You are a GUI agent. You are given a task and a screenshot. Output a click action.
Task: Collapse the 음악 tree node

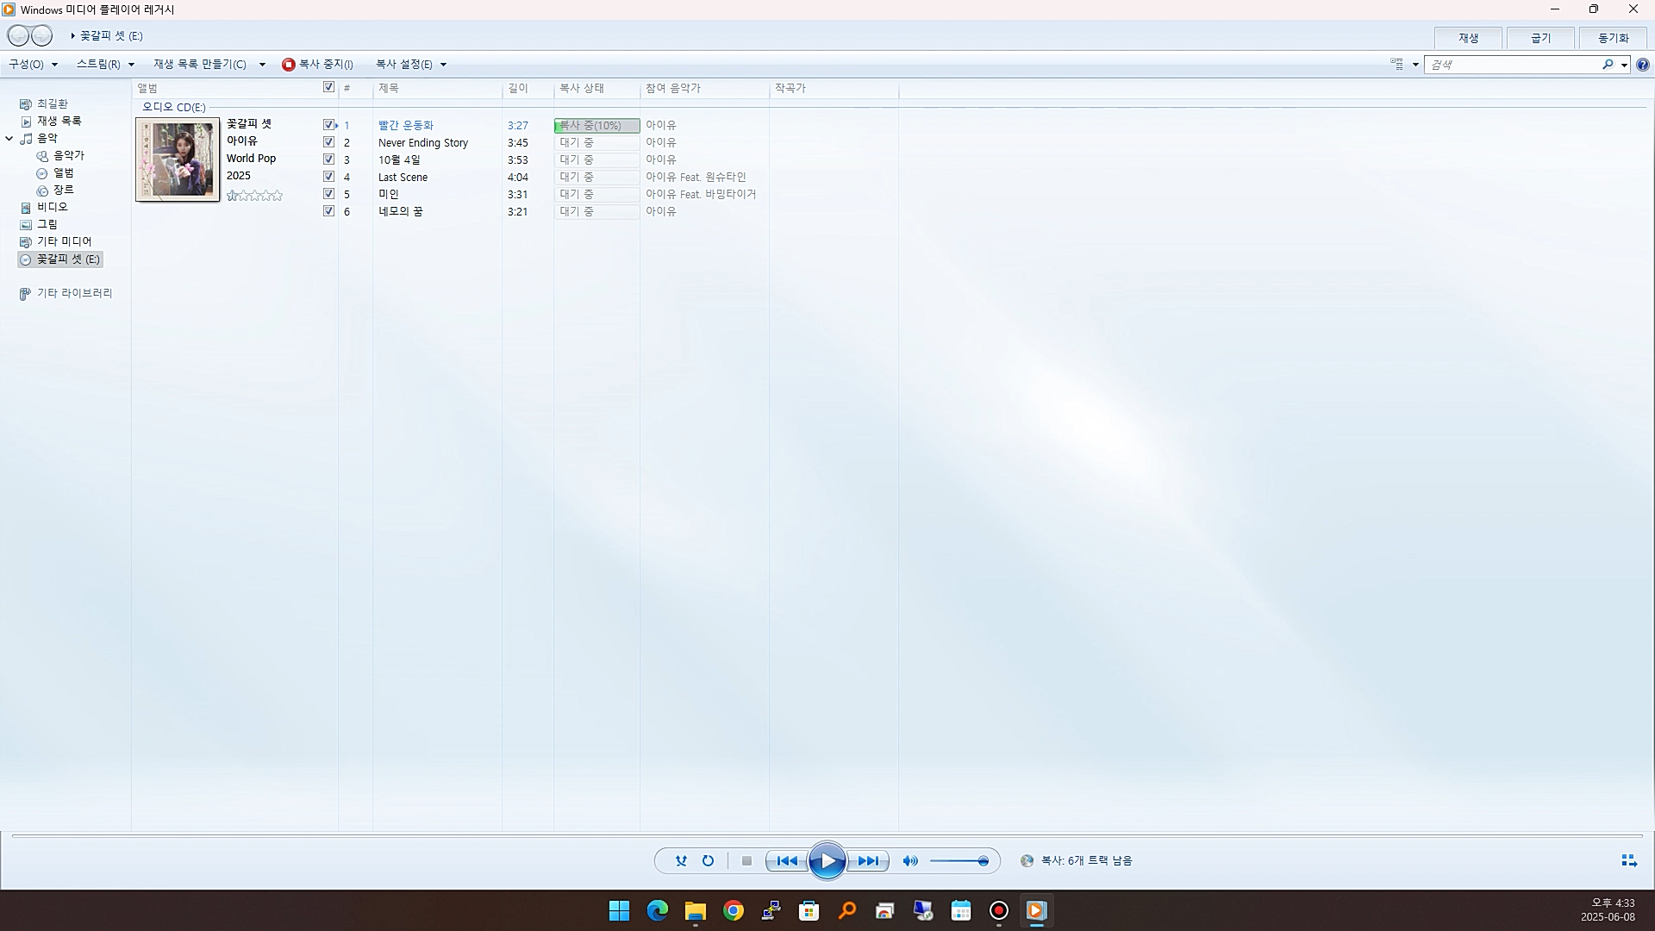[x=9, y=138]
